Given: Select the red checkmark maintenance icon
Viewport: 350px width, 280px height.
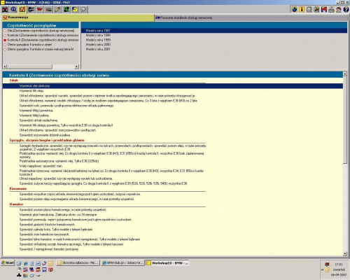Looking at the screenshot, I should coord(22,10).
